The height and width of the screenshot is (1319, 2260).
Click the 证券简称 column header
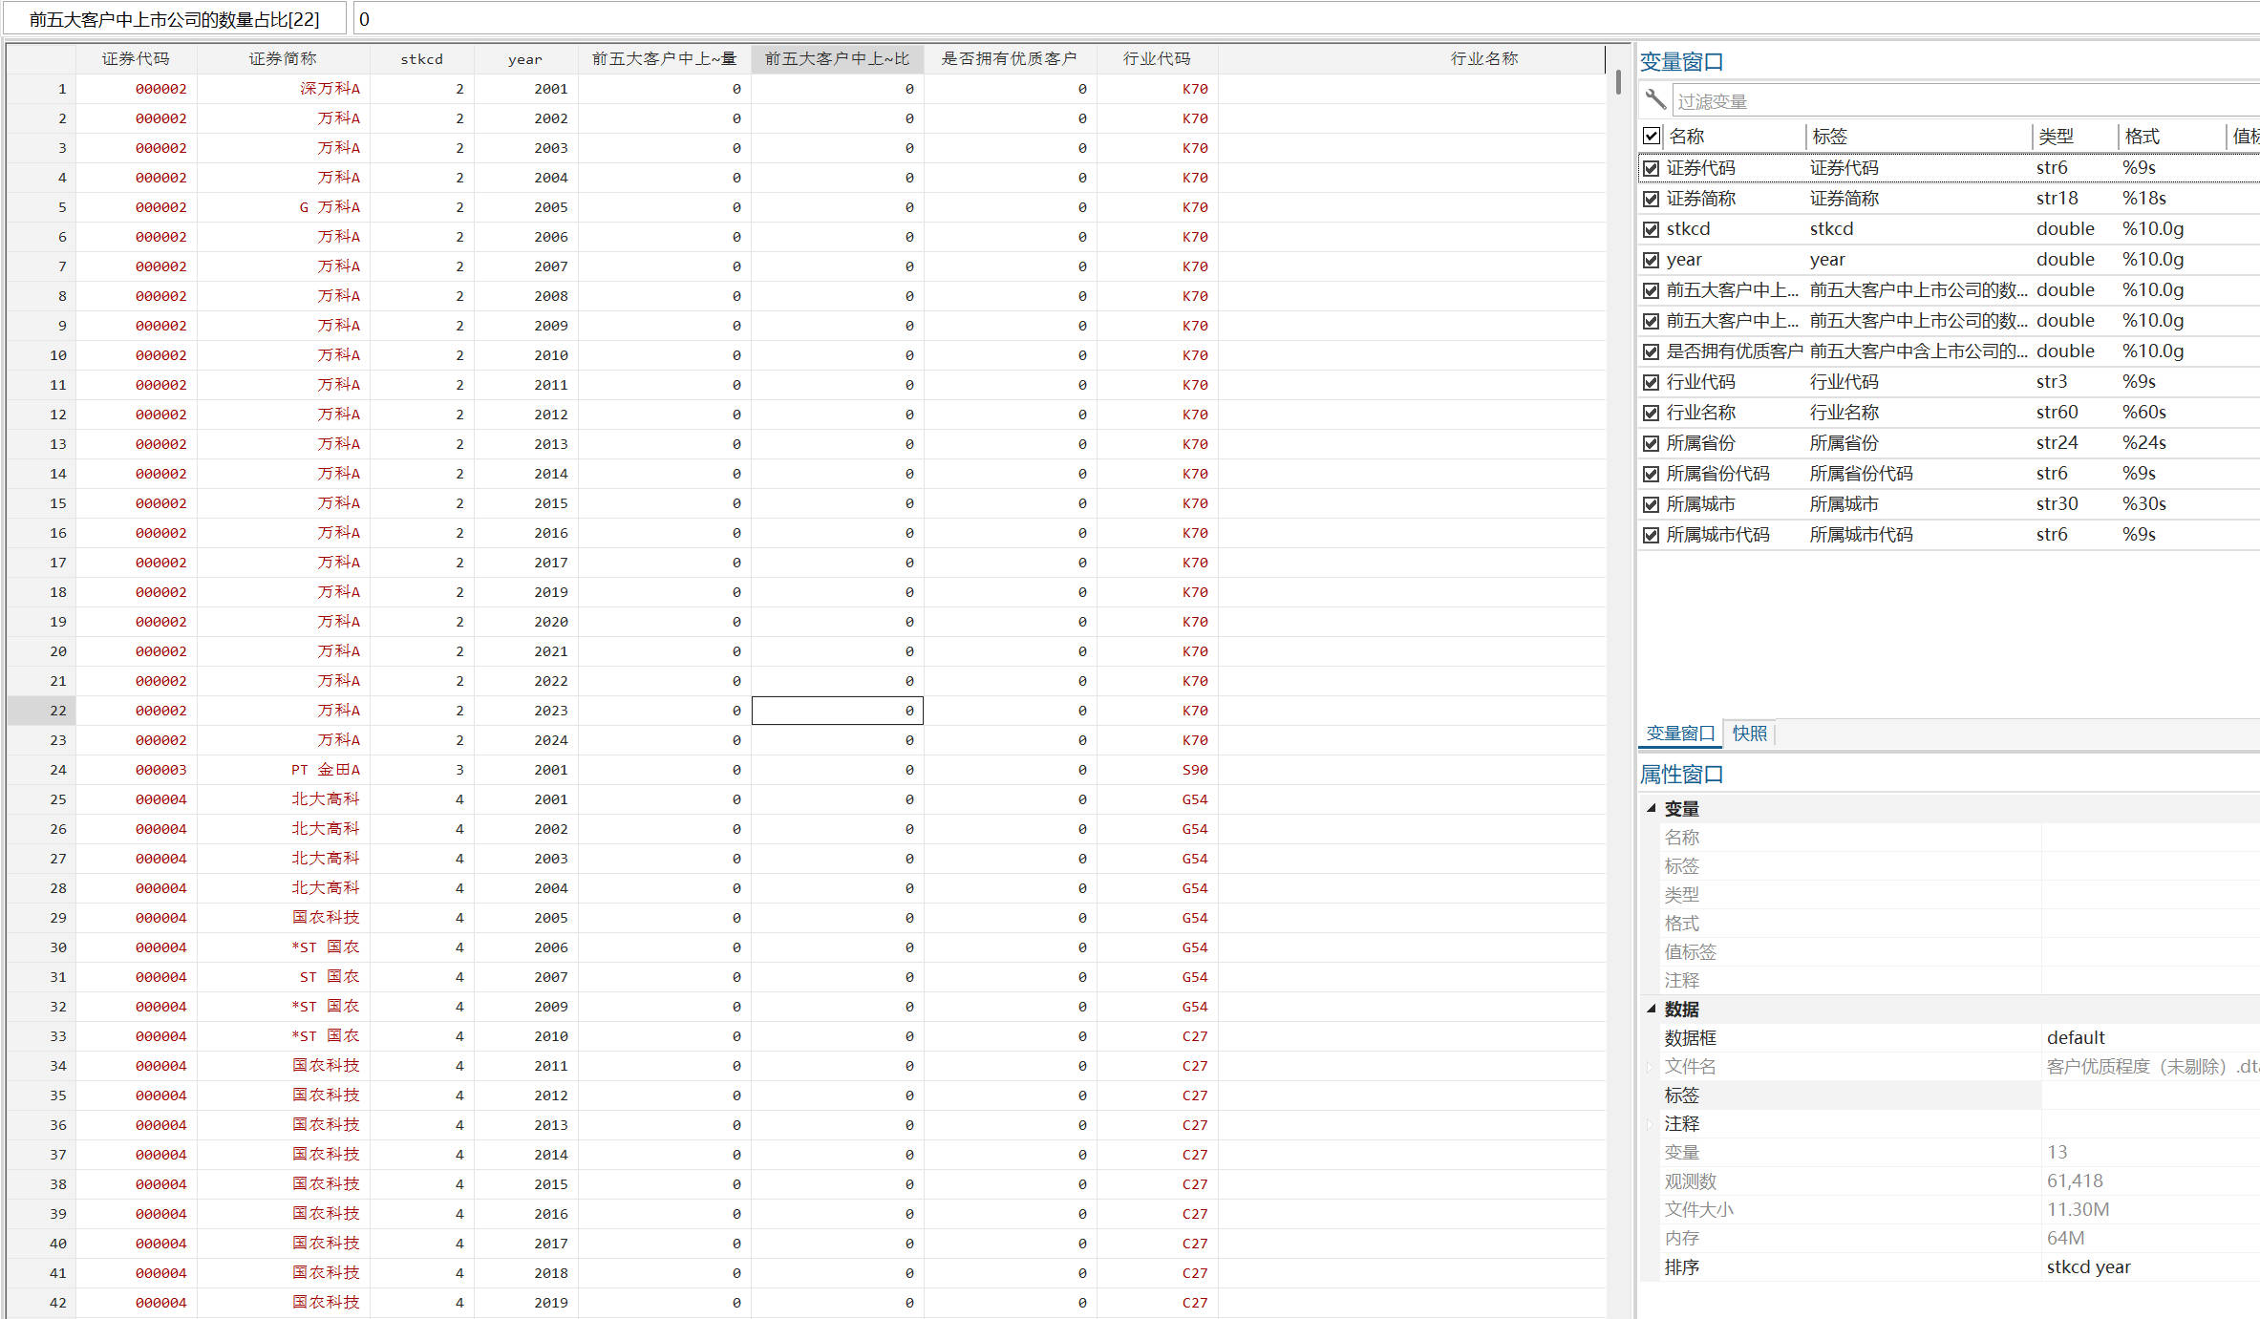[283, 59]
